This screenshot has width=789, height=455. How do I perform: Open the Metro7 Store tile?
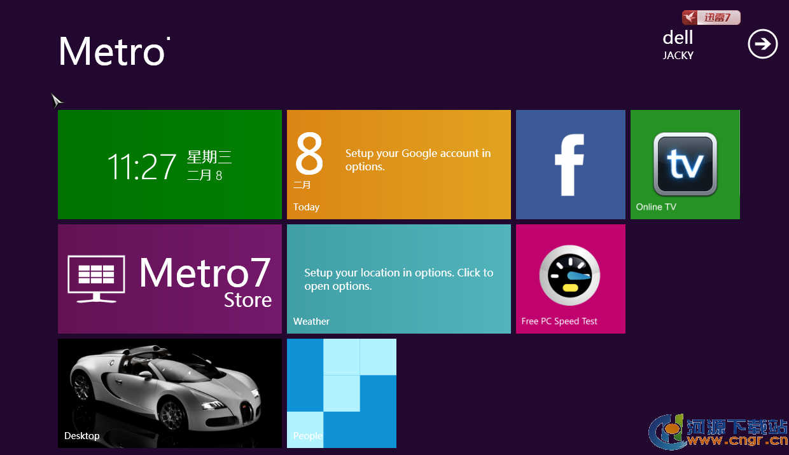pyautogui.click(x=170, y=279)
